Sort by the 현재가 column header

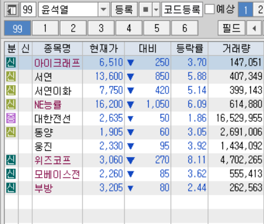pos(103,48)
